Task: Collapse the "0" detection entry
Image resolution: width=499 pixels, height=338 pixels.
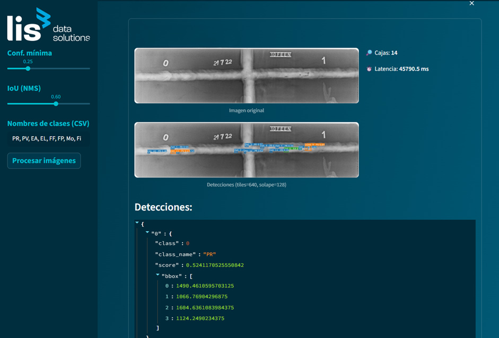Action: click(x=147, y=232)
